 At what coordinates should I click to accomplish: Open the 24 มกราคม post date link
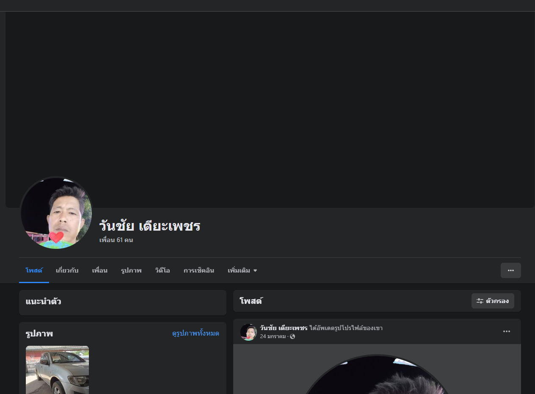tap(273, 336)
